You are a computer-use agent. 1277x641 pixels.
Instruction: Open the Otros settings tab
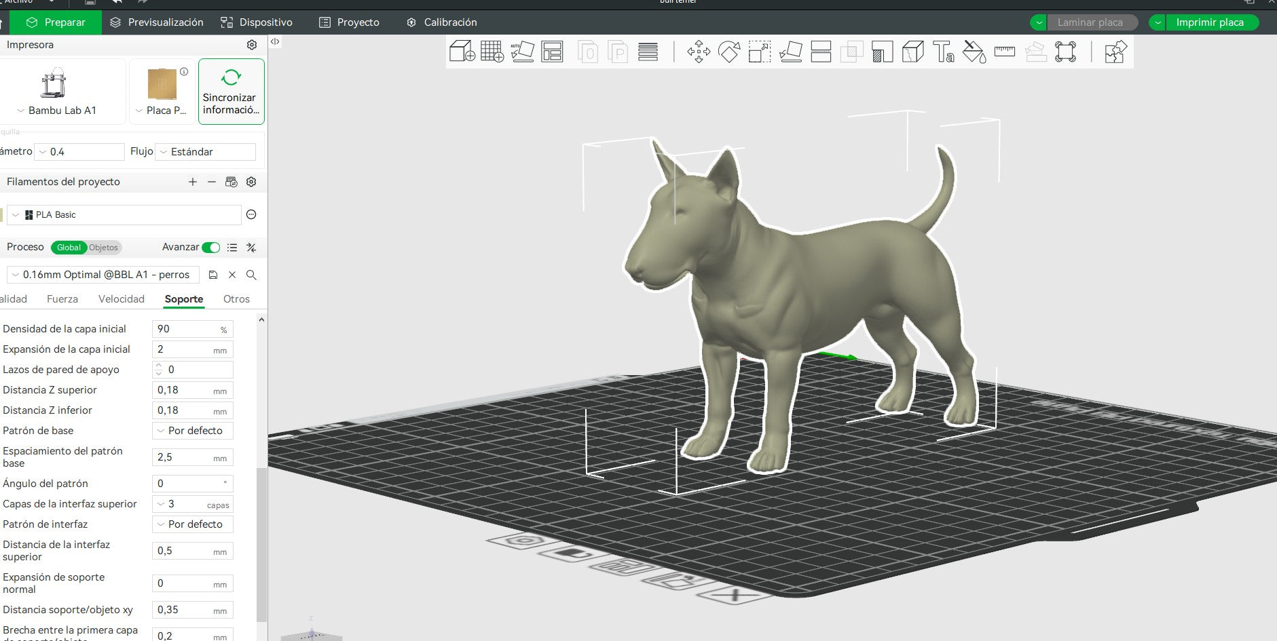236,299
